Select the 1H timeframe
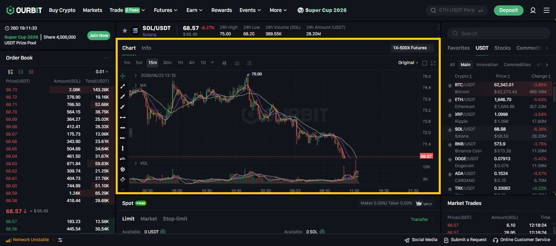Viewport: 556px width, 246px height. tap(180, 63)
